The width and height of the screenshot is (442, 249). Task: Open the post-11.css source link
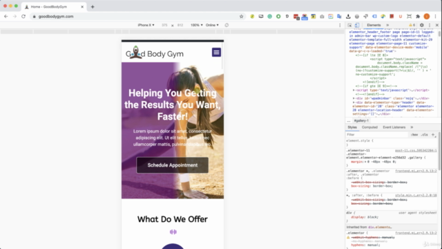[416, 151]
